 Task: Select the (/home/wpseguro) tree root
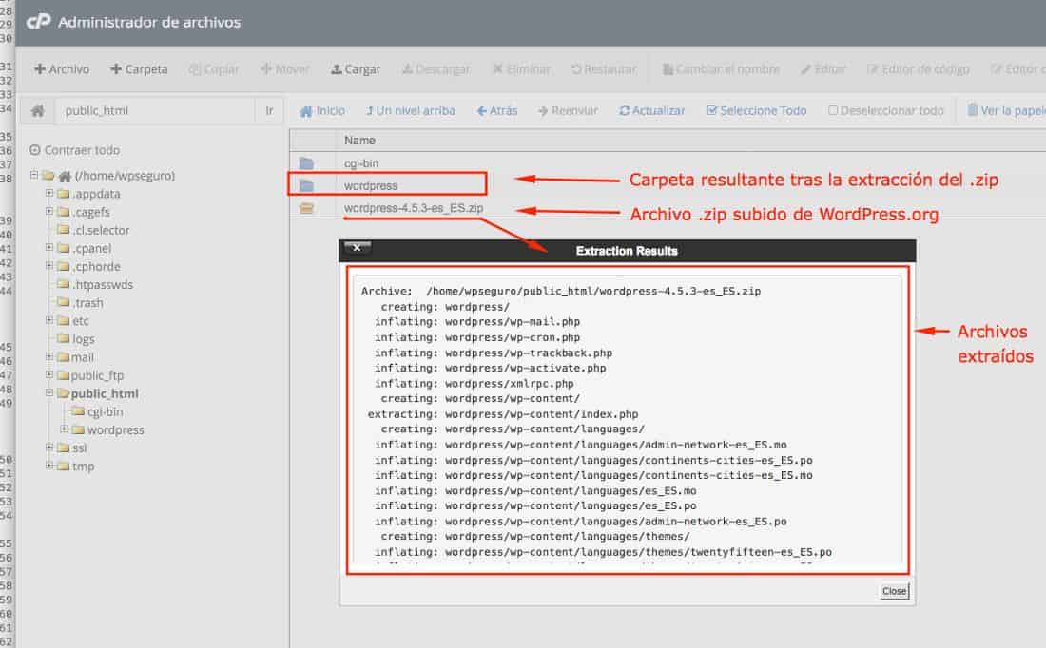[125, 176]
